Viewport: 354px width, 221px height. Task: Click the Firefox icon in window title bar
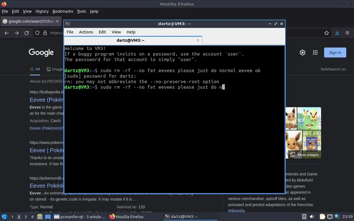point(4,4)
